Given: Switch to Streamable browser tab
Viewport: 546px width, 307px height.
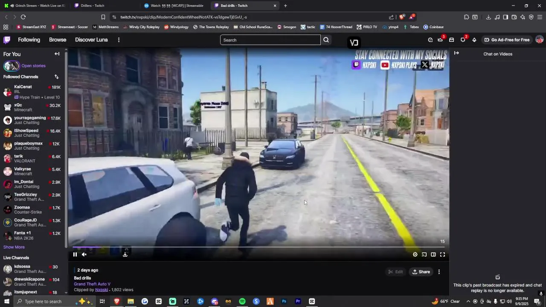Looking at the screenshot, I should click(x=175, y=6).
